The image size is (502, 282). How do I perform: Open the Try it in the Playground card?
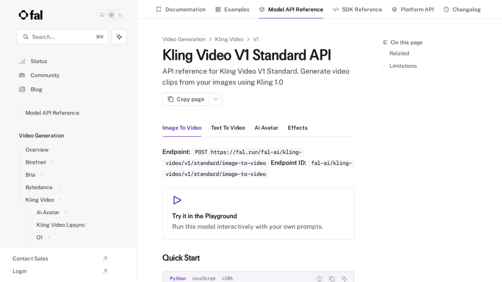coord(258,213)
